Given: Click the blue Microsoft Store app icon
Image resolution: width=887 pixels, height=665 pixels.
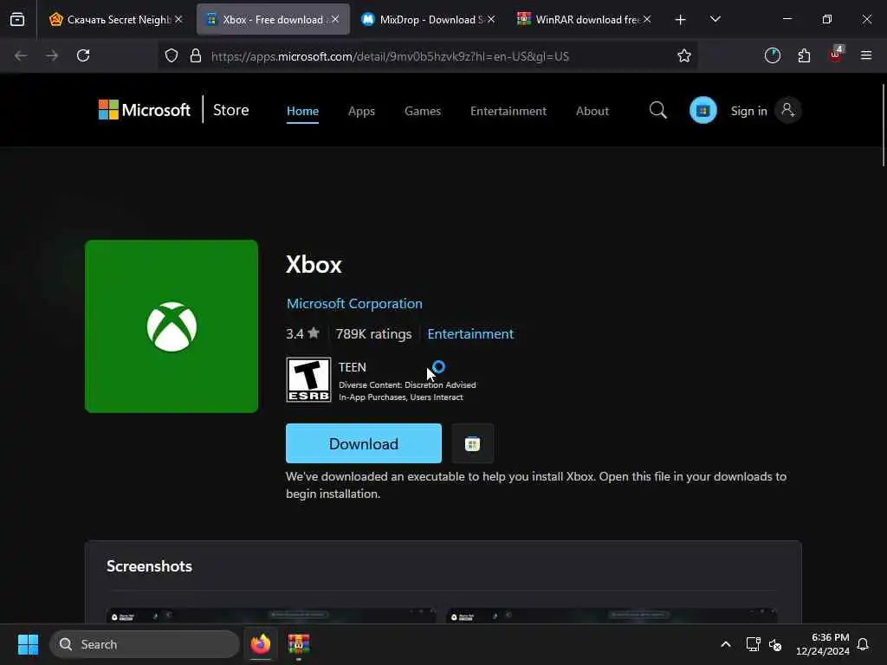Looking at the screenshot, I should pos(703,110).
